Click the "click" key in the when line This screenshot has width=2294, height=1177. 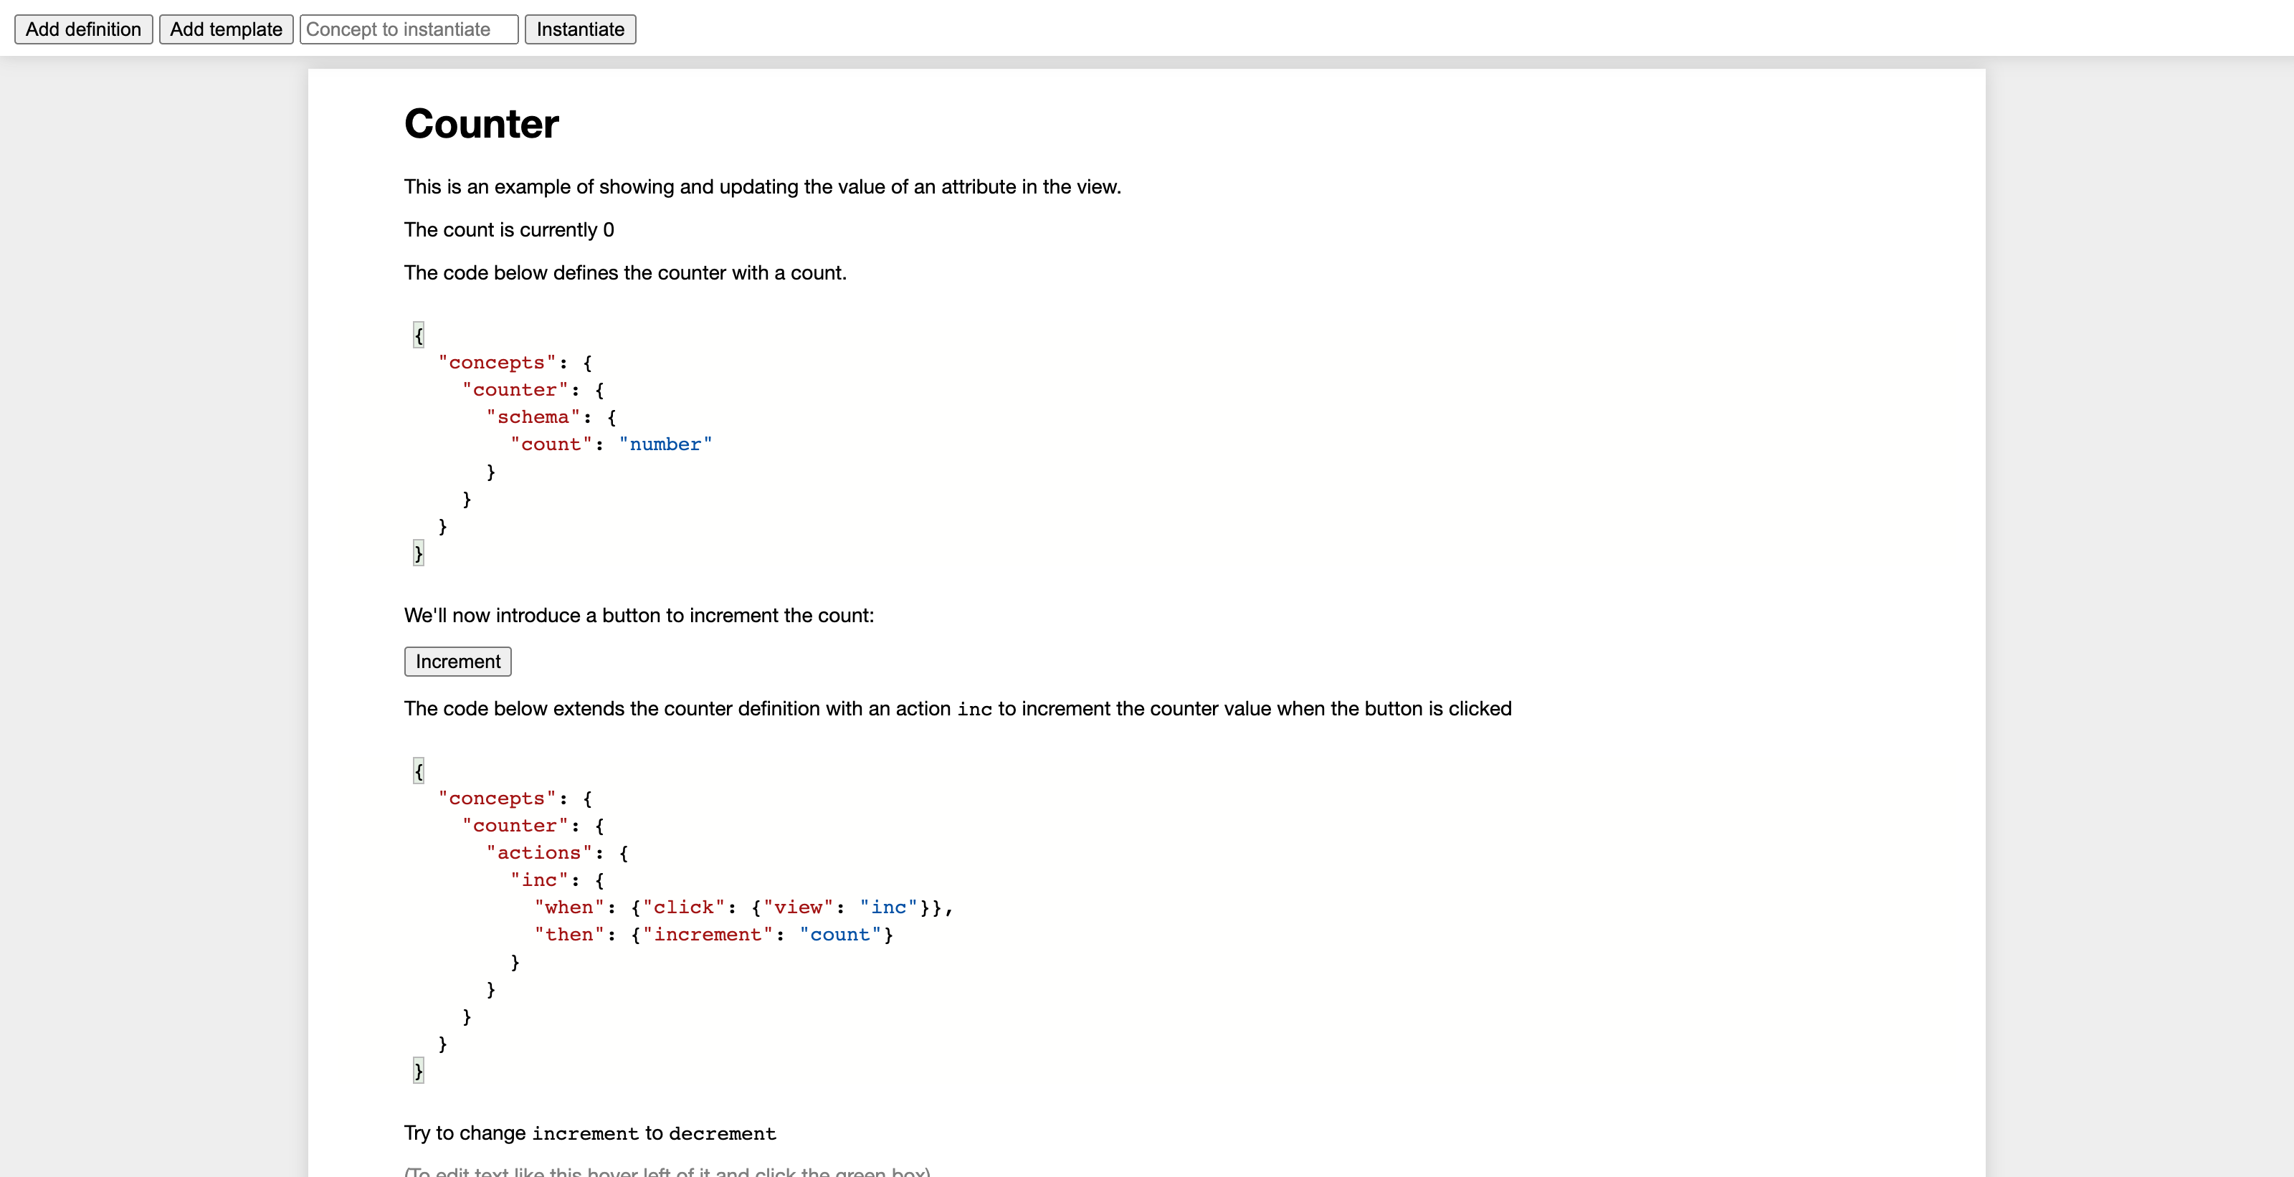683,906
